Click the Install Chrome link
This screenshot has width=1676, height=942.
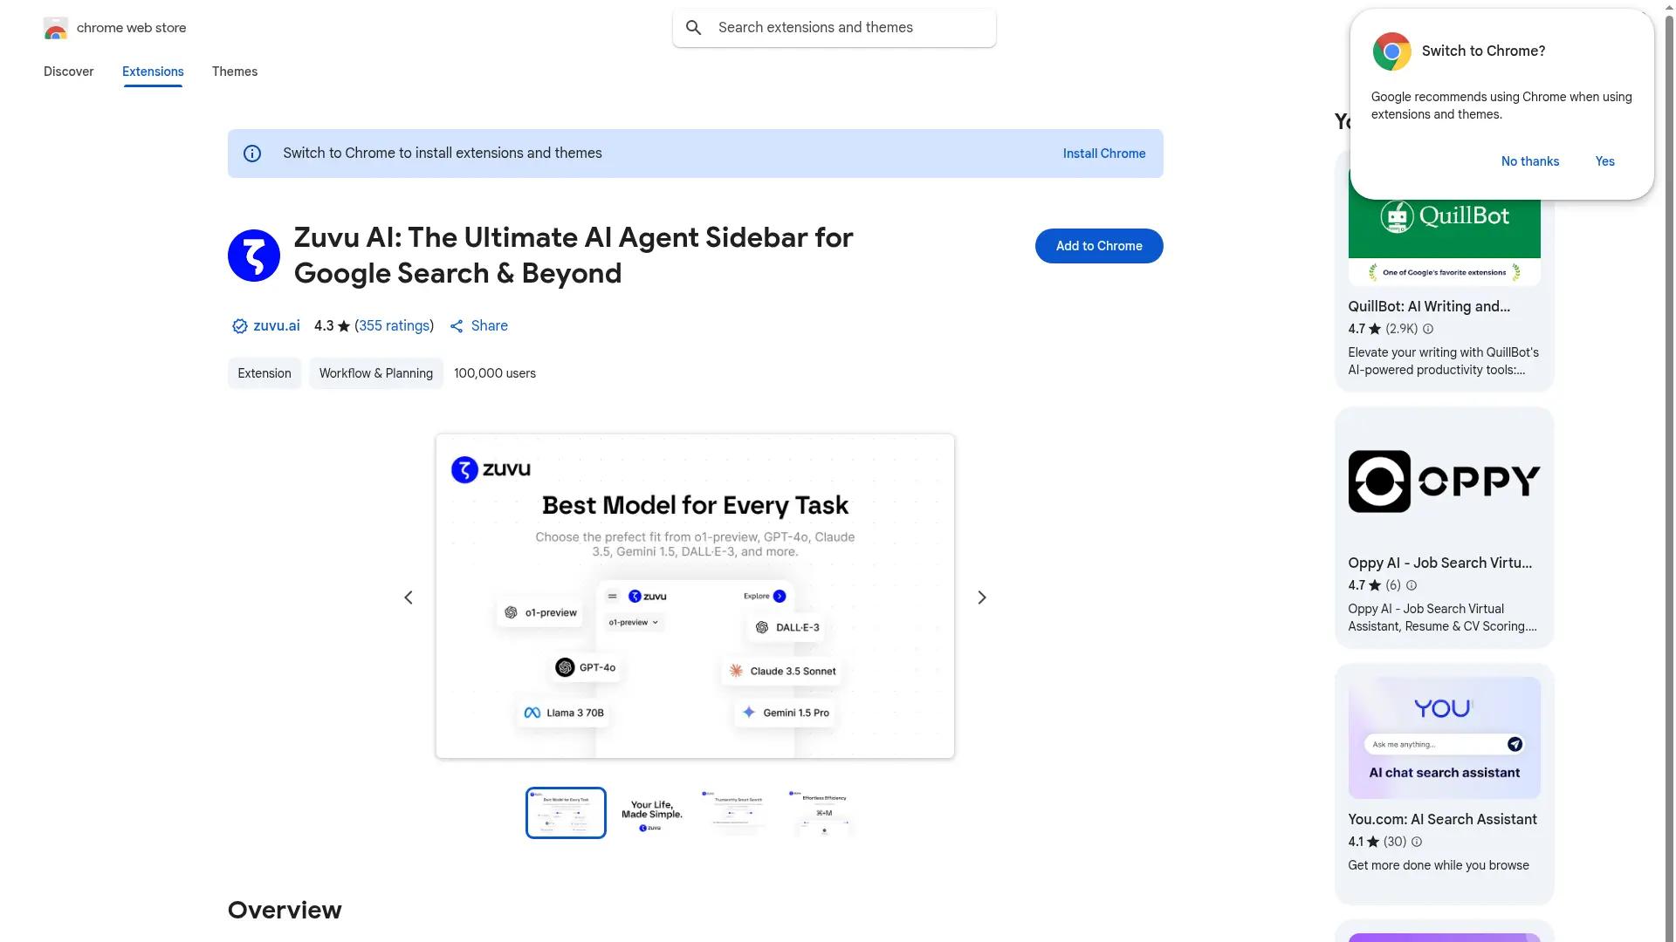[1103, 153]
